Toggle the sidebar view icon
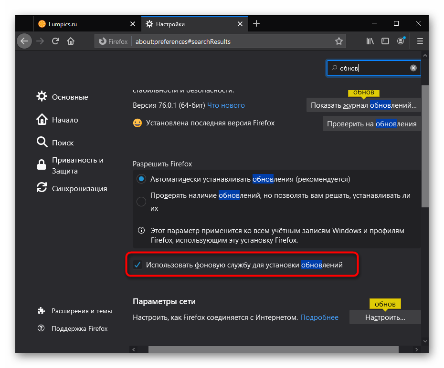Image resolution: width=444 pixels, height=368 pixels. click(x=385, y=41)
